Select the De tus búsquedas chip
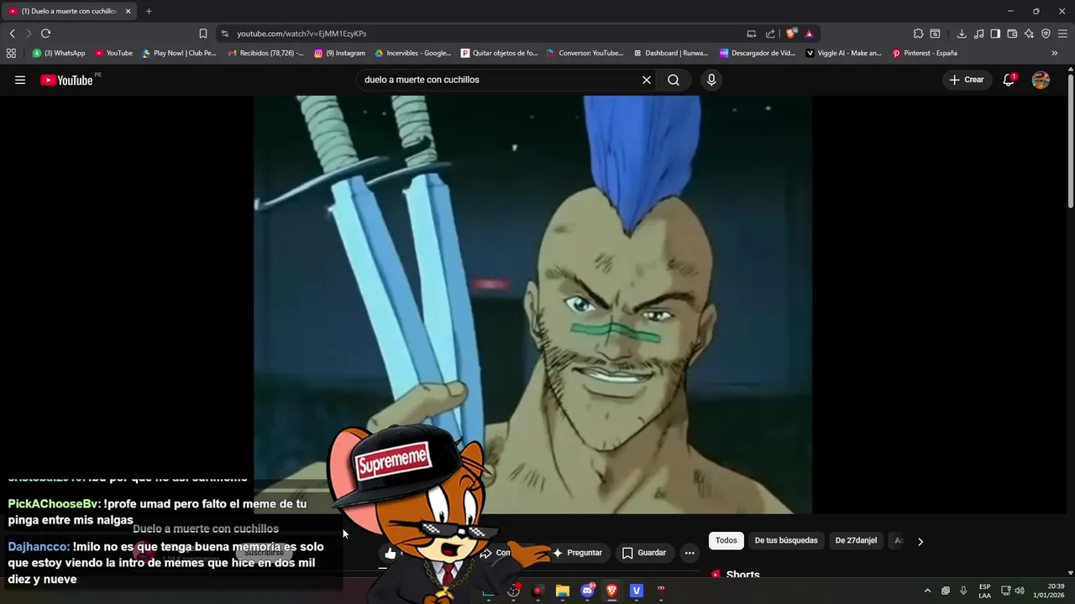 click(x=786, y=540)
